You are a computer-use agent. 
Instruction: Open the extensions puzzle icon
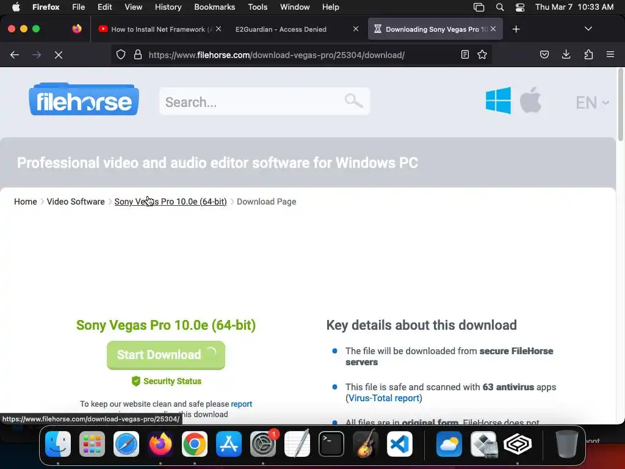click(x=588, y=54)
